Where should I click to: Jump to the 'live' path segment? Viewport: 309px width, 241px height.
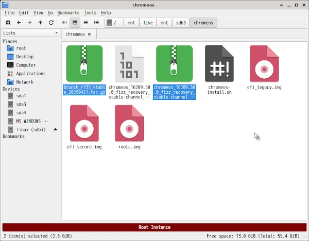(148, 23)
